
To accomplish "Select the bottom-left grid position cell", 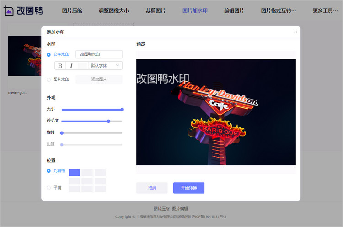I will (75, 189).
